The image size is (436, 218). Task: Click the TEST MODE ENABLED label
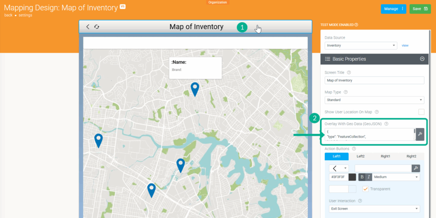[x=337, y=25]
